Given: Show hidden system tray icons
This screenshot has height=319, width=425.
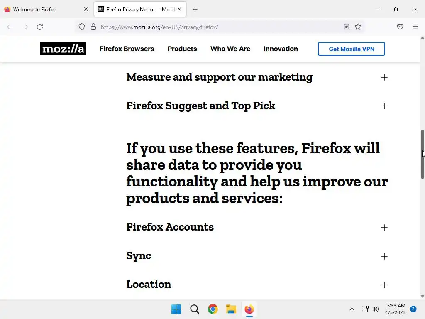Looking at the screenshot, I should pyautogui.click(x=352, y=309).
